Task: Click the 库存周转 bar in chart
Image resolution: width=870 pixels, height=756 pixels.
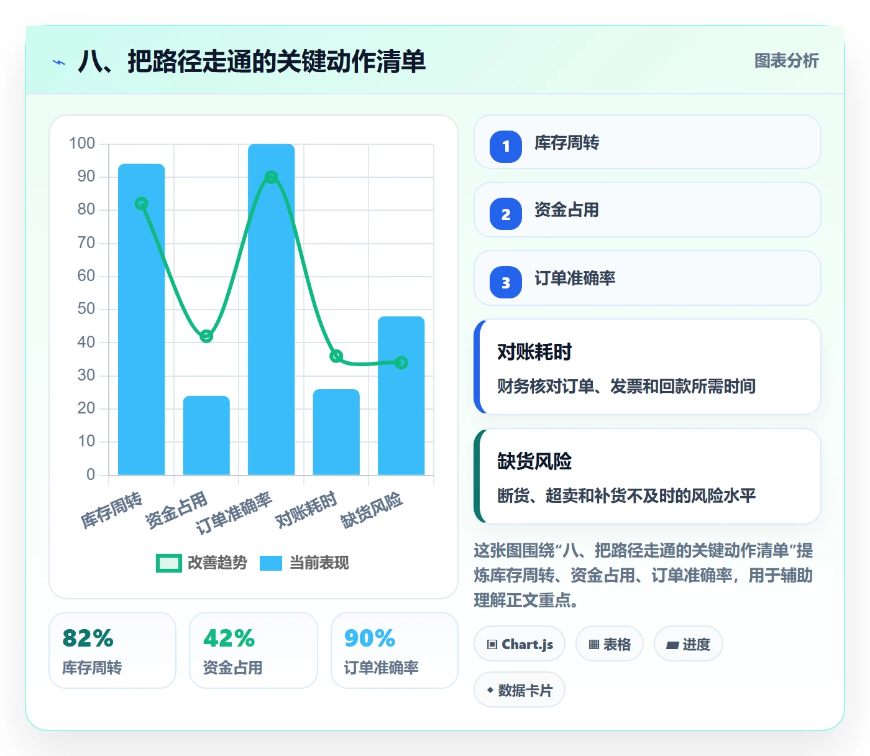Action: (x=142, y=320)
